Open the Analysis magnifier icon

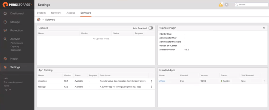click(x=5, y=39)
